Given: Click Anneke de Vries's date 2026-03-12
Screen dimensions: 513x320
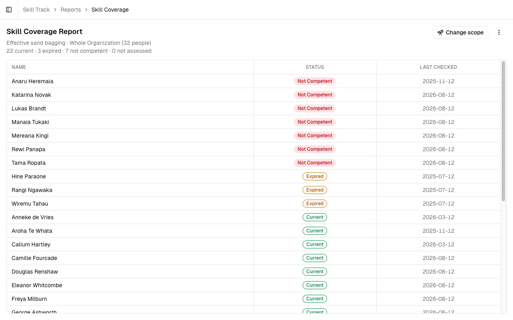Looking at the screenshot, I should [x=438, y=217].
